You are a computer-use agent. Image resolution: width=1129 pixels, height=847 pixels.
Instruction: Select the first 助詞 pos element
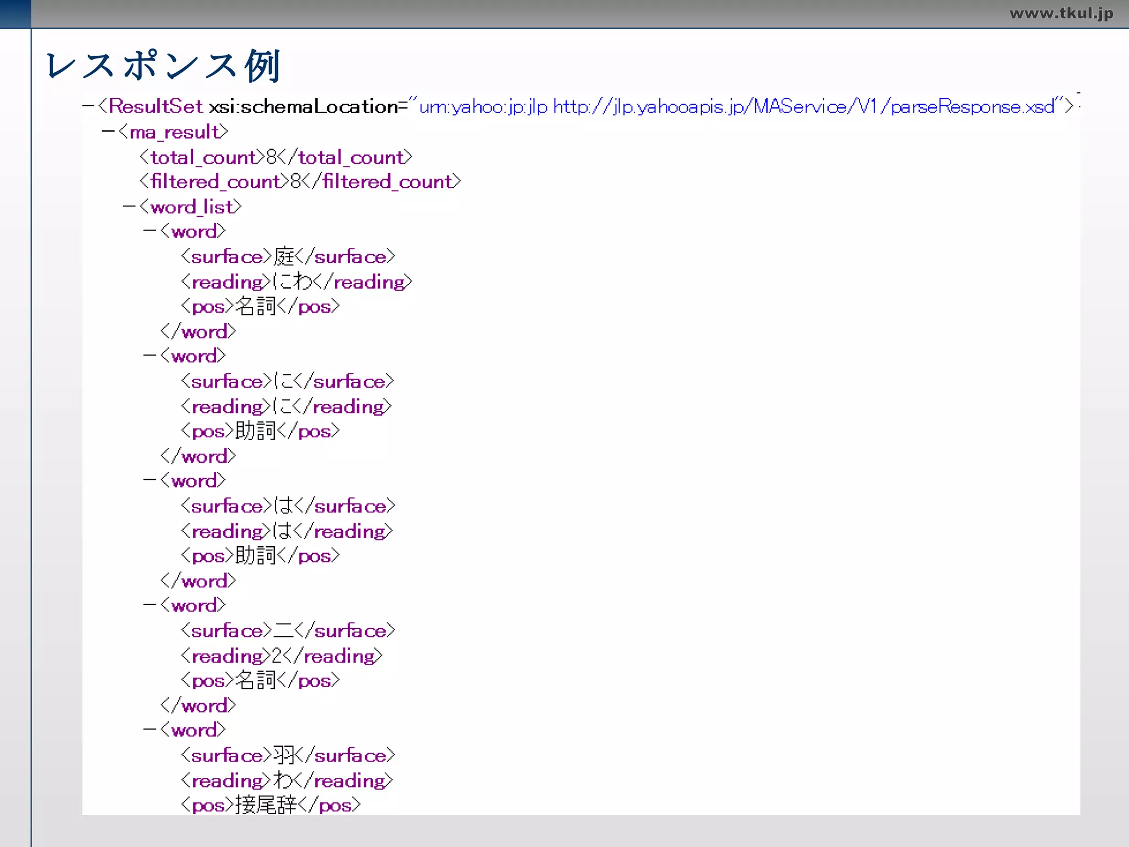coord(260,431)
